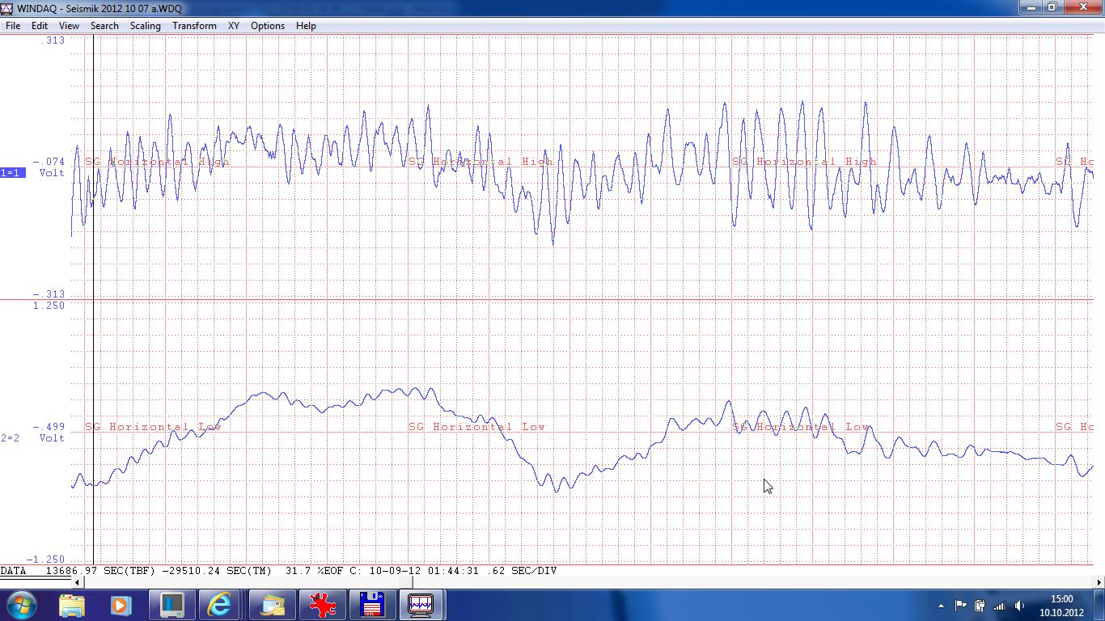This screenshot has width=1105, height=621.
Task: Show hidden system tray icons
Action: 941,606
